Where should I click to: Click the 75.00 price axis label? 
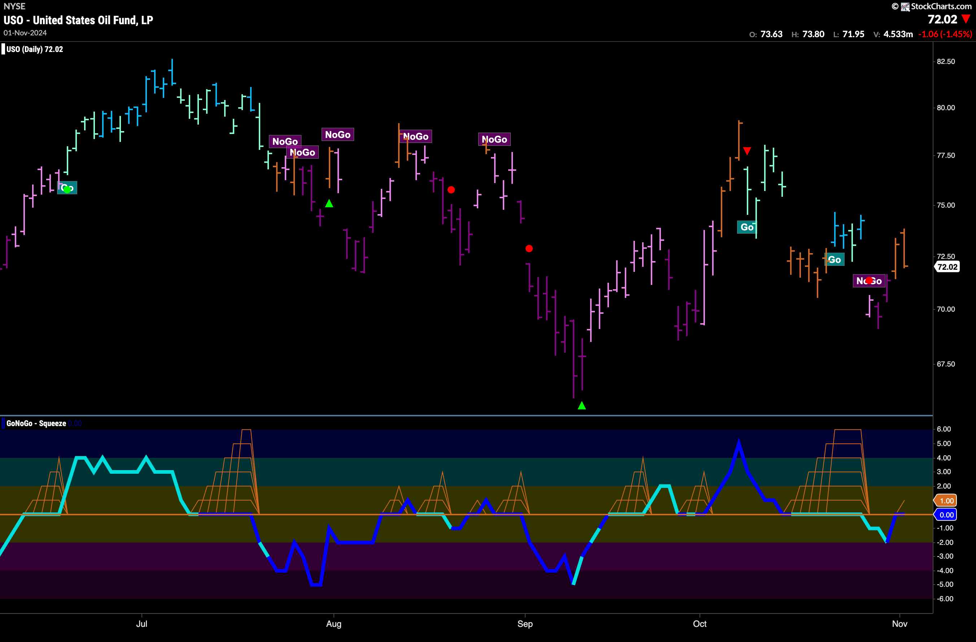click(946, 205)
